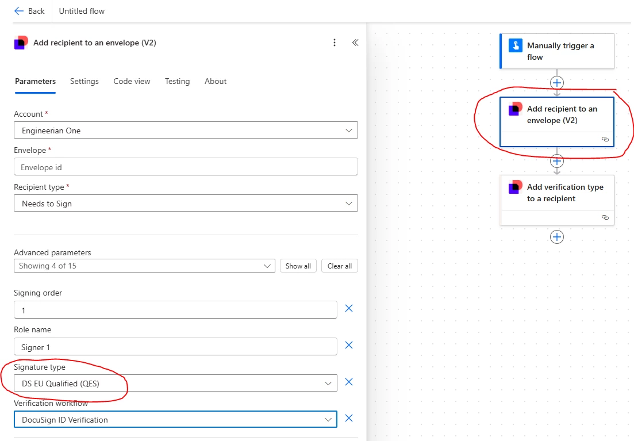634x441 pixels.
Task: Click the Untitled flow title
Action: coord(82,11)
